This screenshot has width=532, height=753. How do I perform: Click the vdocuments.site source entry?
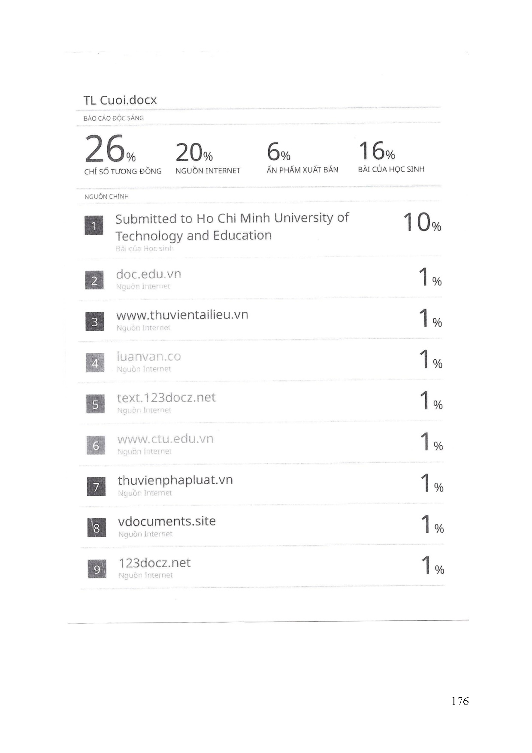coord(167,522)
